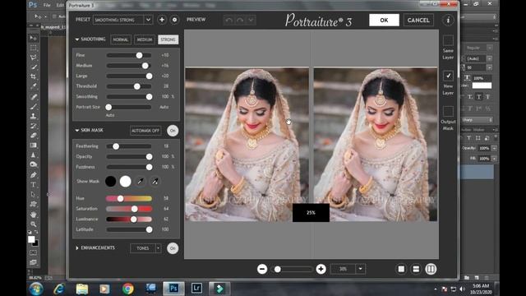Image resolution: width=526 pixels, height=296 pixels.
Task: Untick the New Layer checkbox
Action: (x=448, y=76)
